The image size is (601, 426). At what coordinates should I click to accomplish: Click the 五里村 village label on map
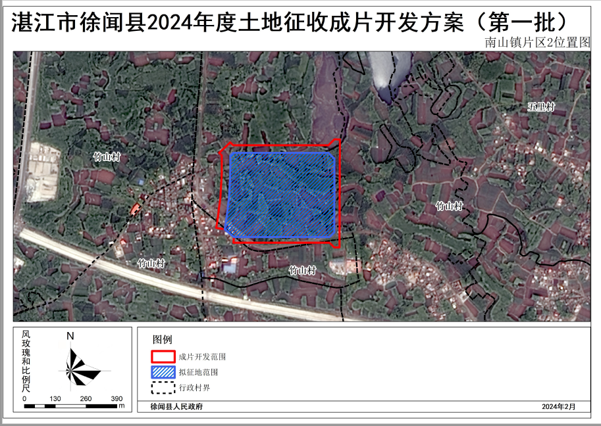[x=541, y=106]
